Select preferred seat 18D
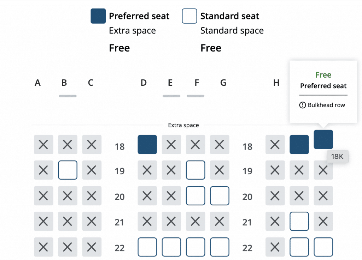This screenshot has width=362, height=260. 147,145
